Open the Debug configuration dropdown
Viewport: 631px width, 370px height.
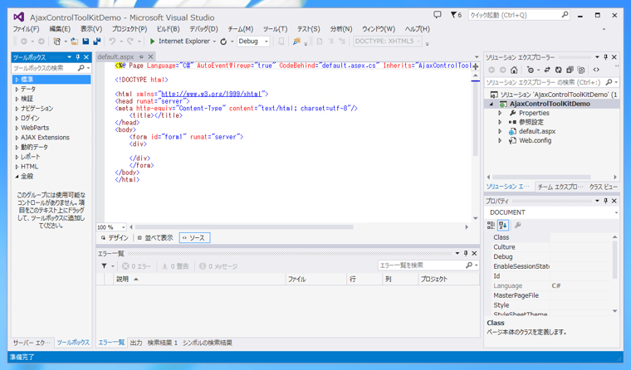(x=266, y=41)
